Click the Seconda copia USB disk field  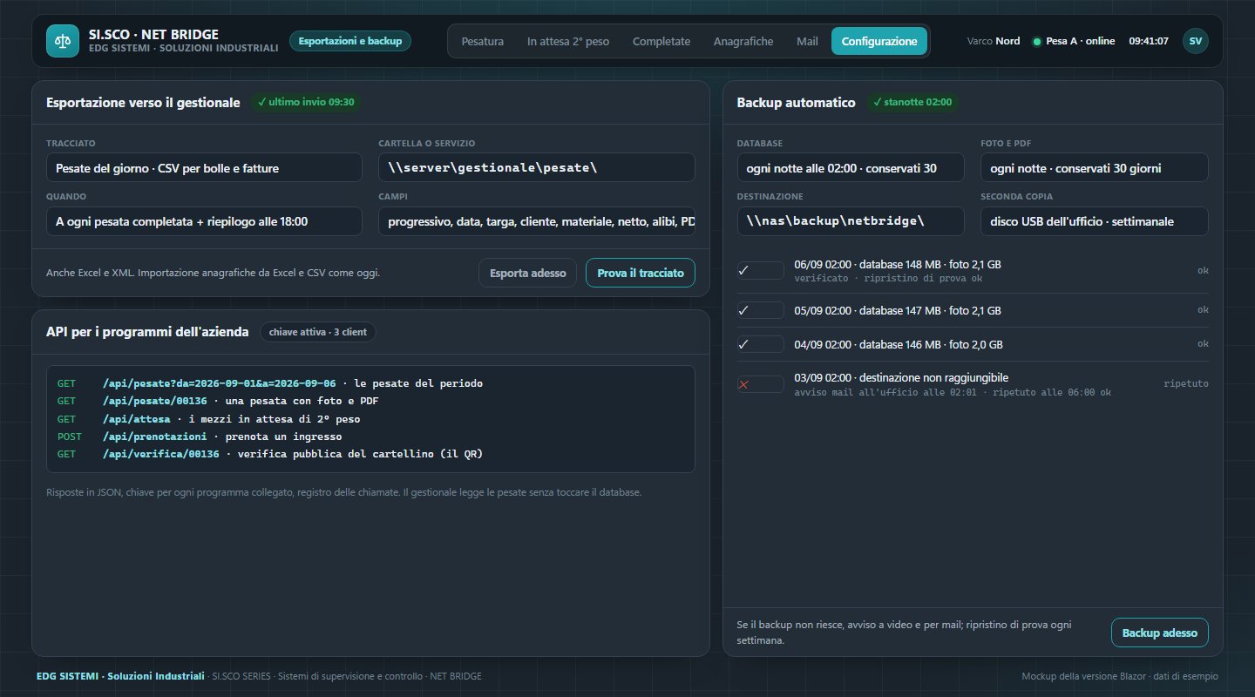(1095, 221)
